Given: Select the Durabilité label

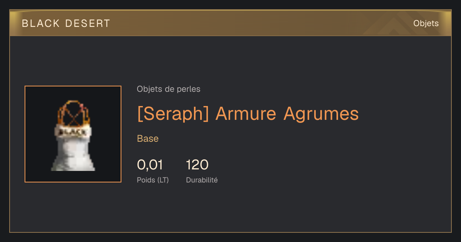Looking at the screenshot, I should [202, 180].
